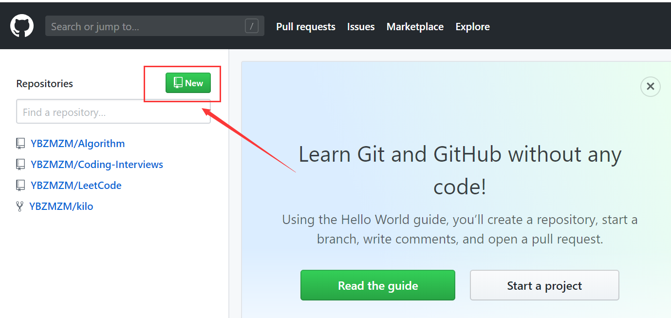
Task: Click repo icon beside YBZMZM/Algorithm
Action: pos(20,144)
